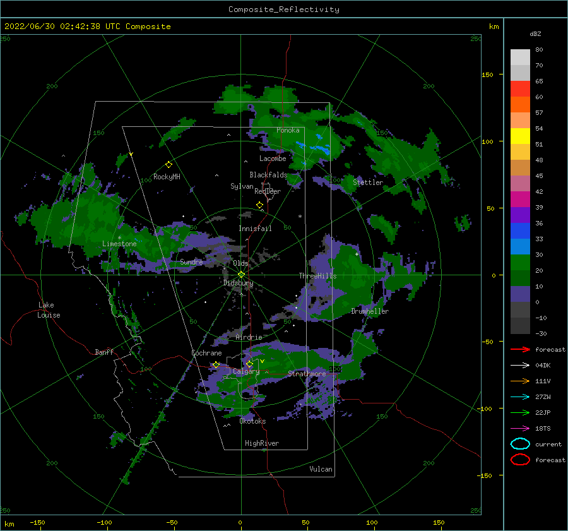
Task: Click the Didsbury label
Action: [238, 283]
